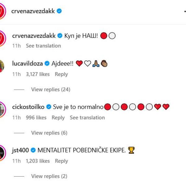Click verified badge next to cickostoilko
This screenshot has height=186, width=186.
click(49, 107)
